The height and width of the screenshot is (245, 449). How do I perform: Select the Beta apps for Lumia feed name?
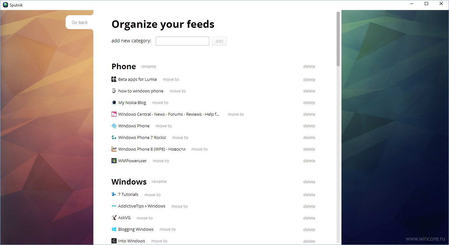click(137, 79)
